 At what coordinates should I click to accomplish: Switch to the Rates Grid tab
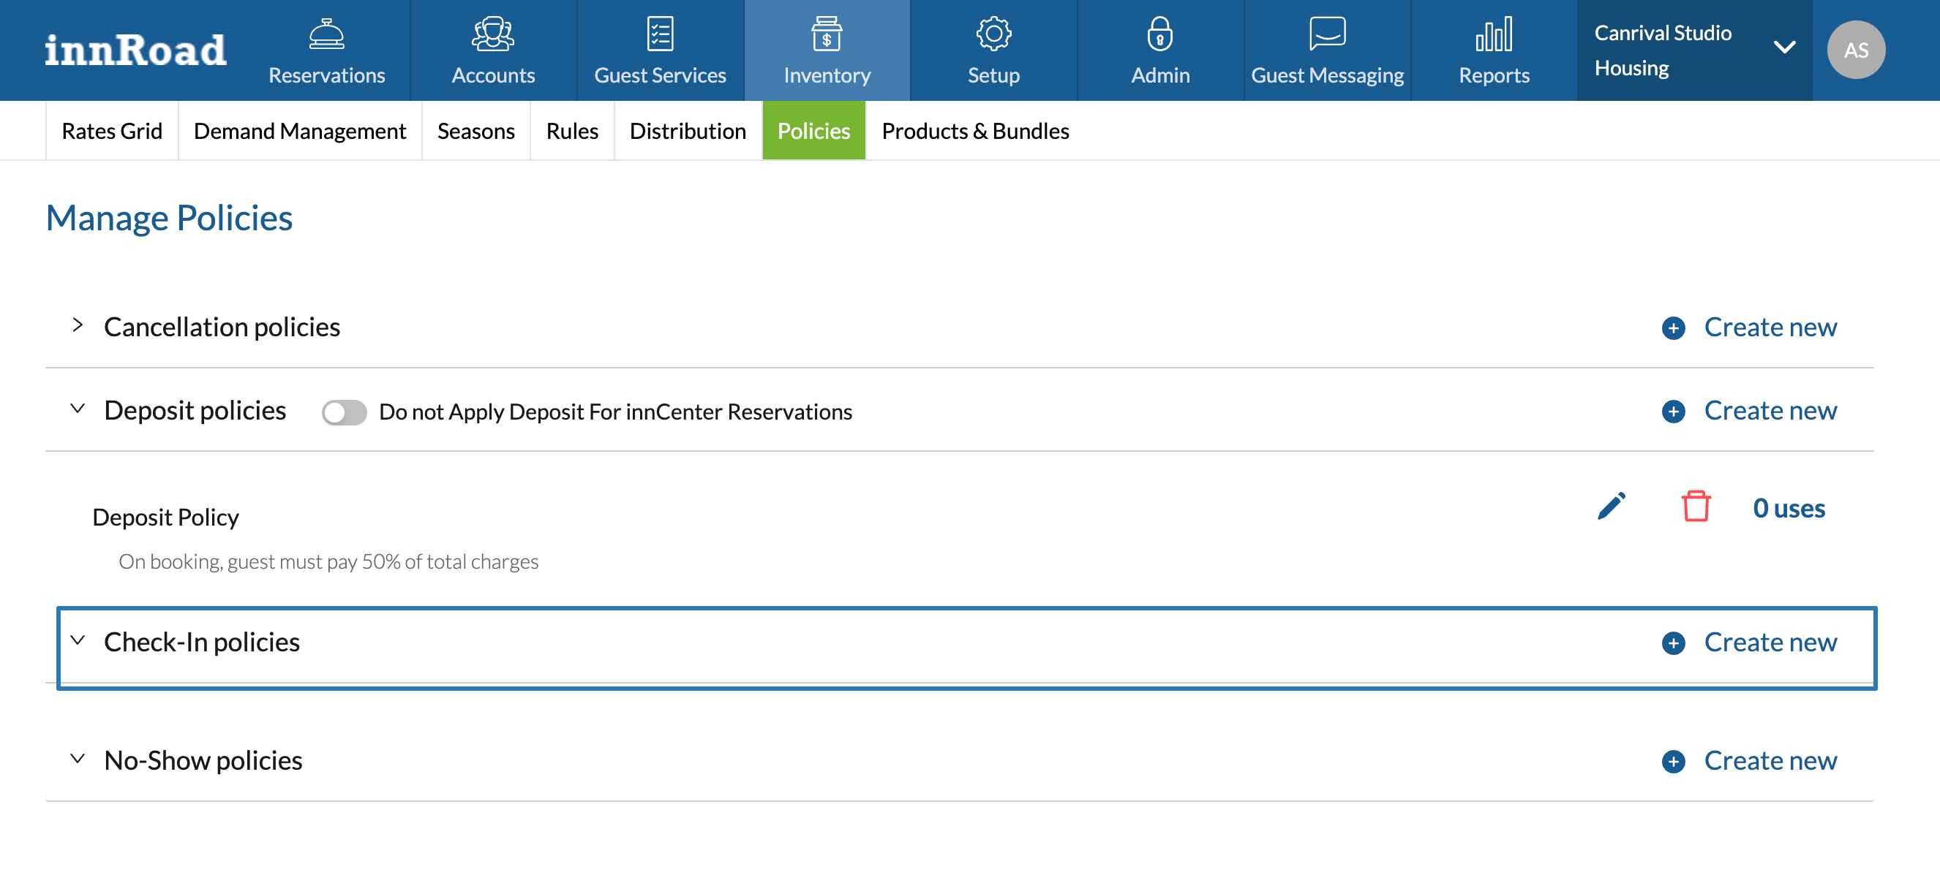(x=111, y=131)
